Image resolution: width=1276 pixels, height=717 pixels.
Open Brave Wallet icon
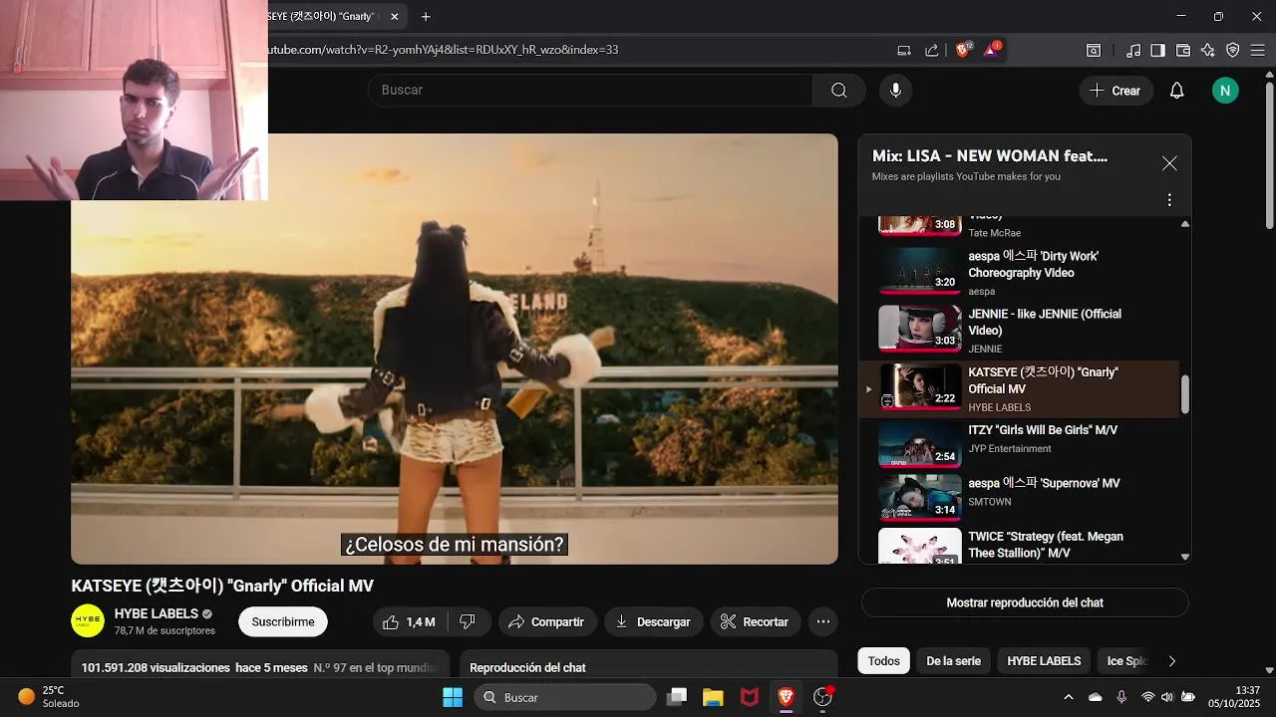tap(1183, 50)
